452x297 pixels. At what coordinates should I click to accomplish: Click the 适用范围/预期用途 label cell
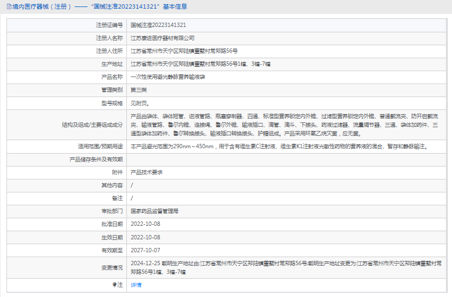67,147
